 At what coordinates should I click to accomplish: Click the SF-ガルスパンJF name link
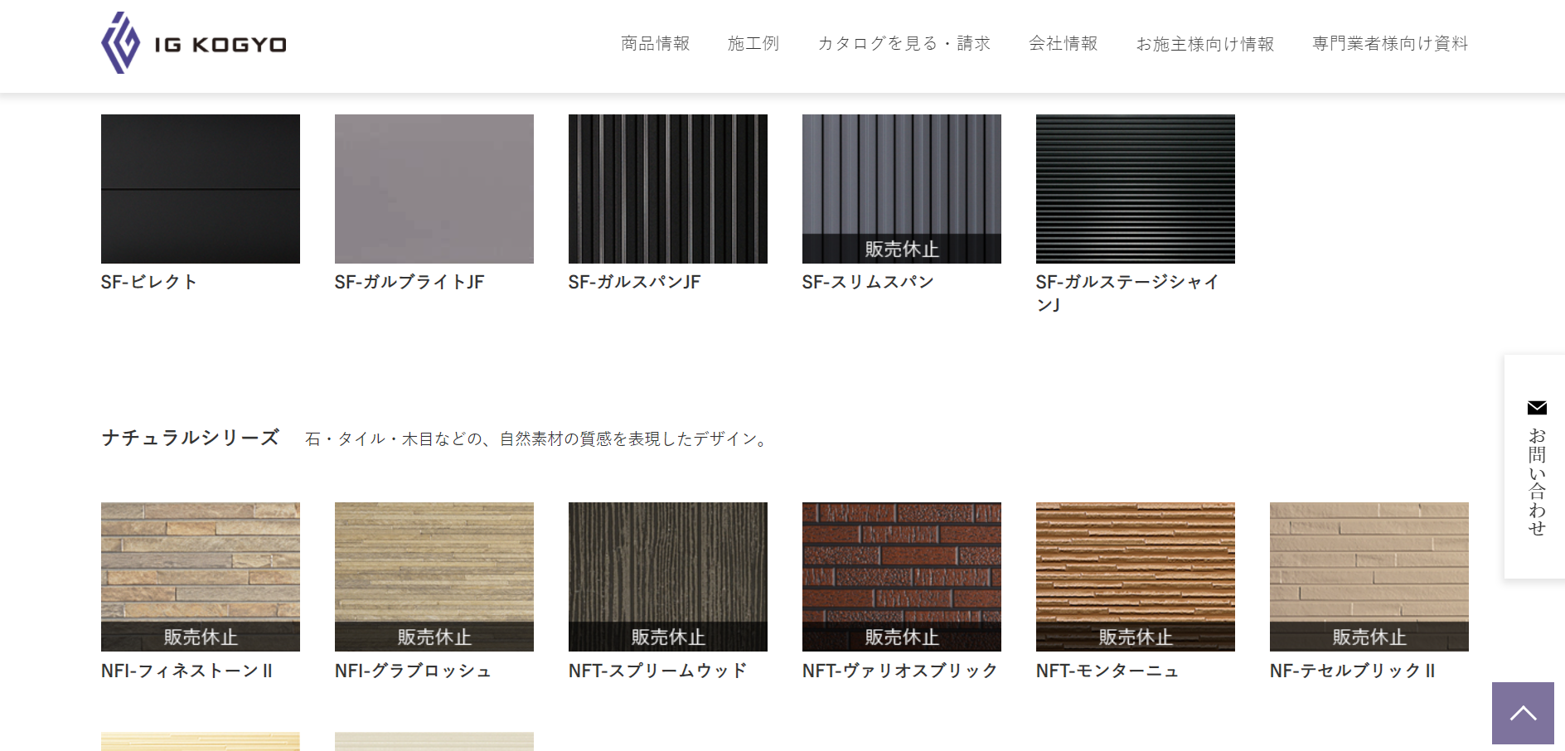point(635,282)
